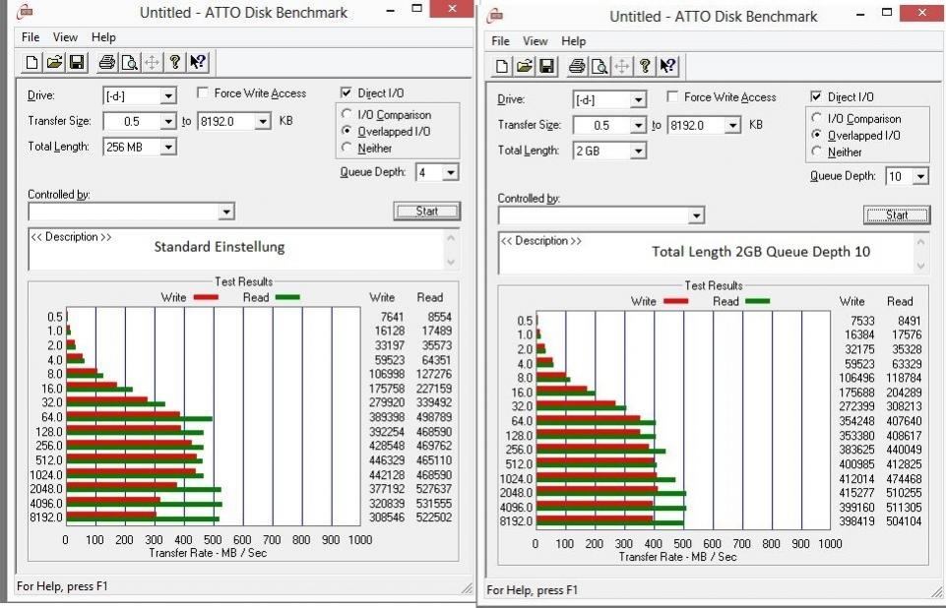Click move arrows icon in right window toolbar
Viewport: 946px width, 608px height.
click(x=622, y=66)
